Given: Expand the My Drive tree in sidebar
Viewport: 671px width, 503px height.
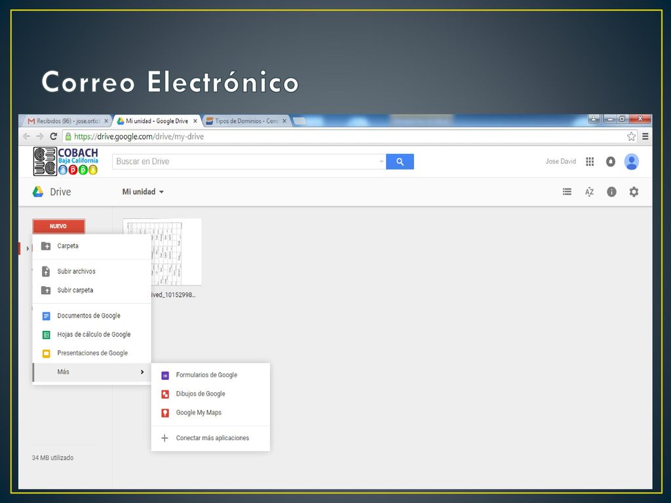Looking at the screenshot, I should 28,248.
